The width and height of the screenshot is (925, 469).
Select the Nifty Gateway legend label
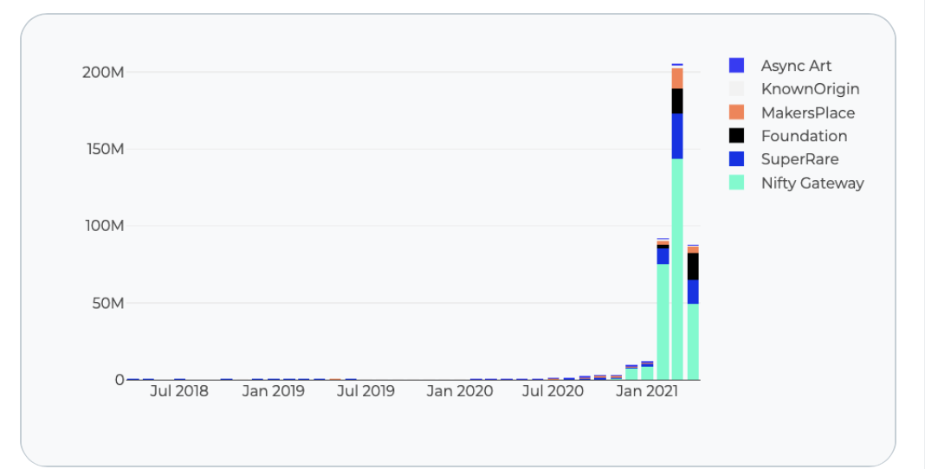pos(812,183)
